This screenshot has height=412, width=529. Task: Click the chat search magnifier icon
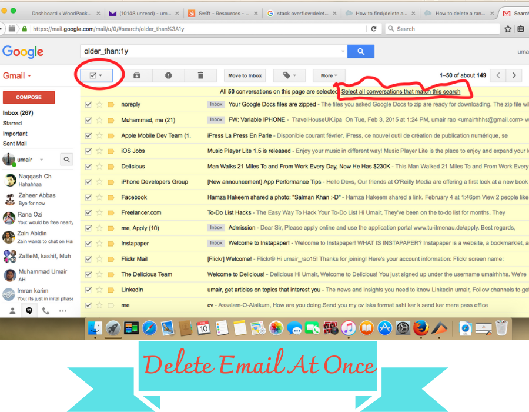point(67,160)
